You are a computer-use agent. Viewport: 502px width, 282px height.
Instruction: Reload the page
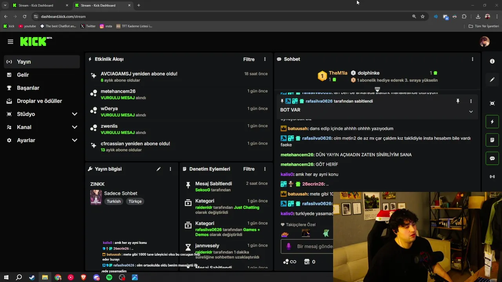click(x=24, y=16)
